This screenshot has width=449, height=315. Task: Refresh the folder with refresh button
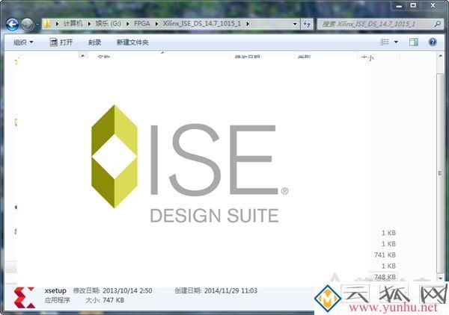[x=307, y=24]
